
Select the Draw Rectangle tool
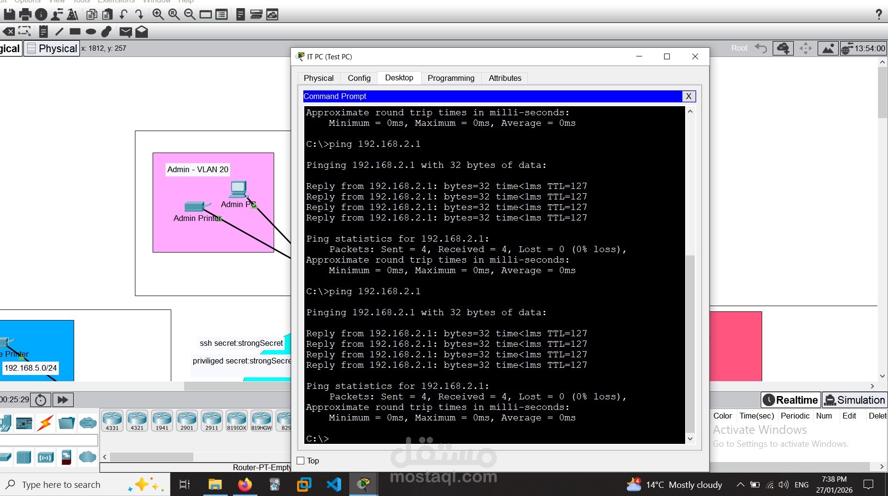(75, 32)
